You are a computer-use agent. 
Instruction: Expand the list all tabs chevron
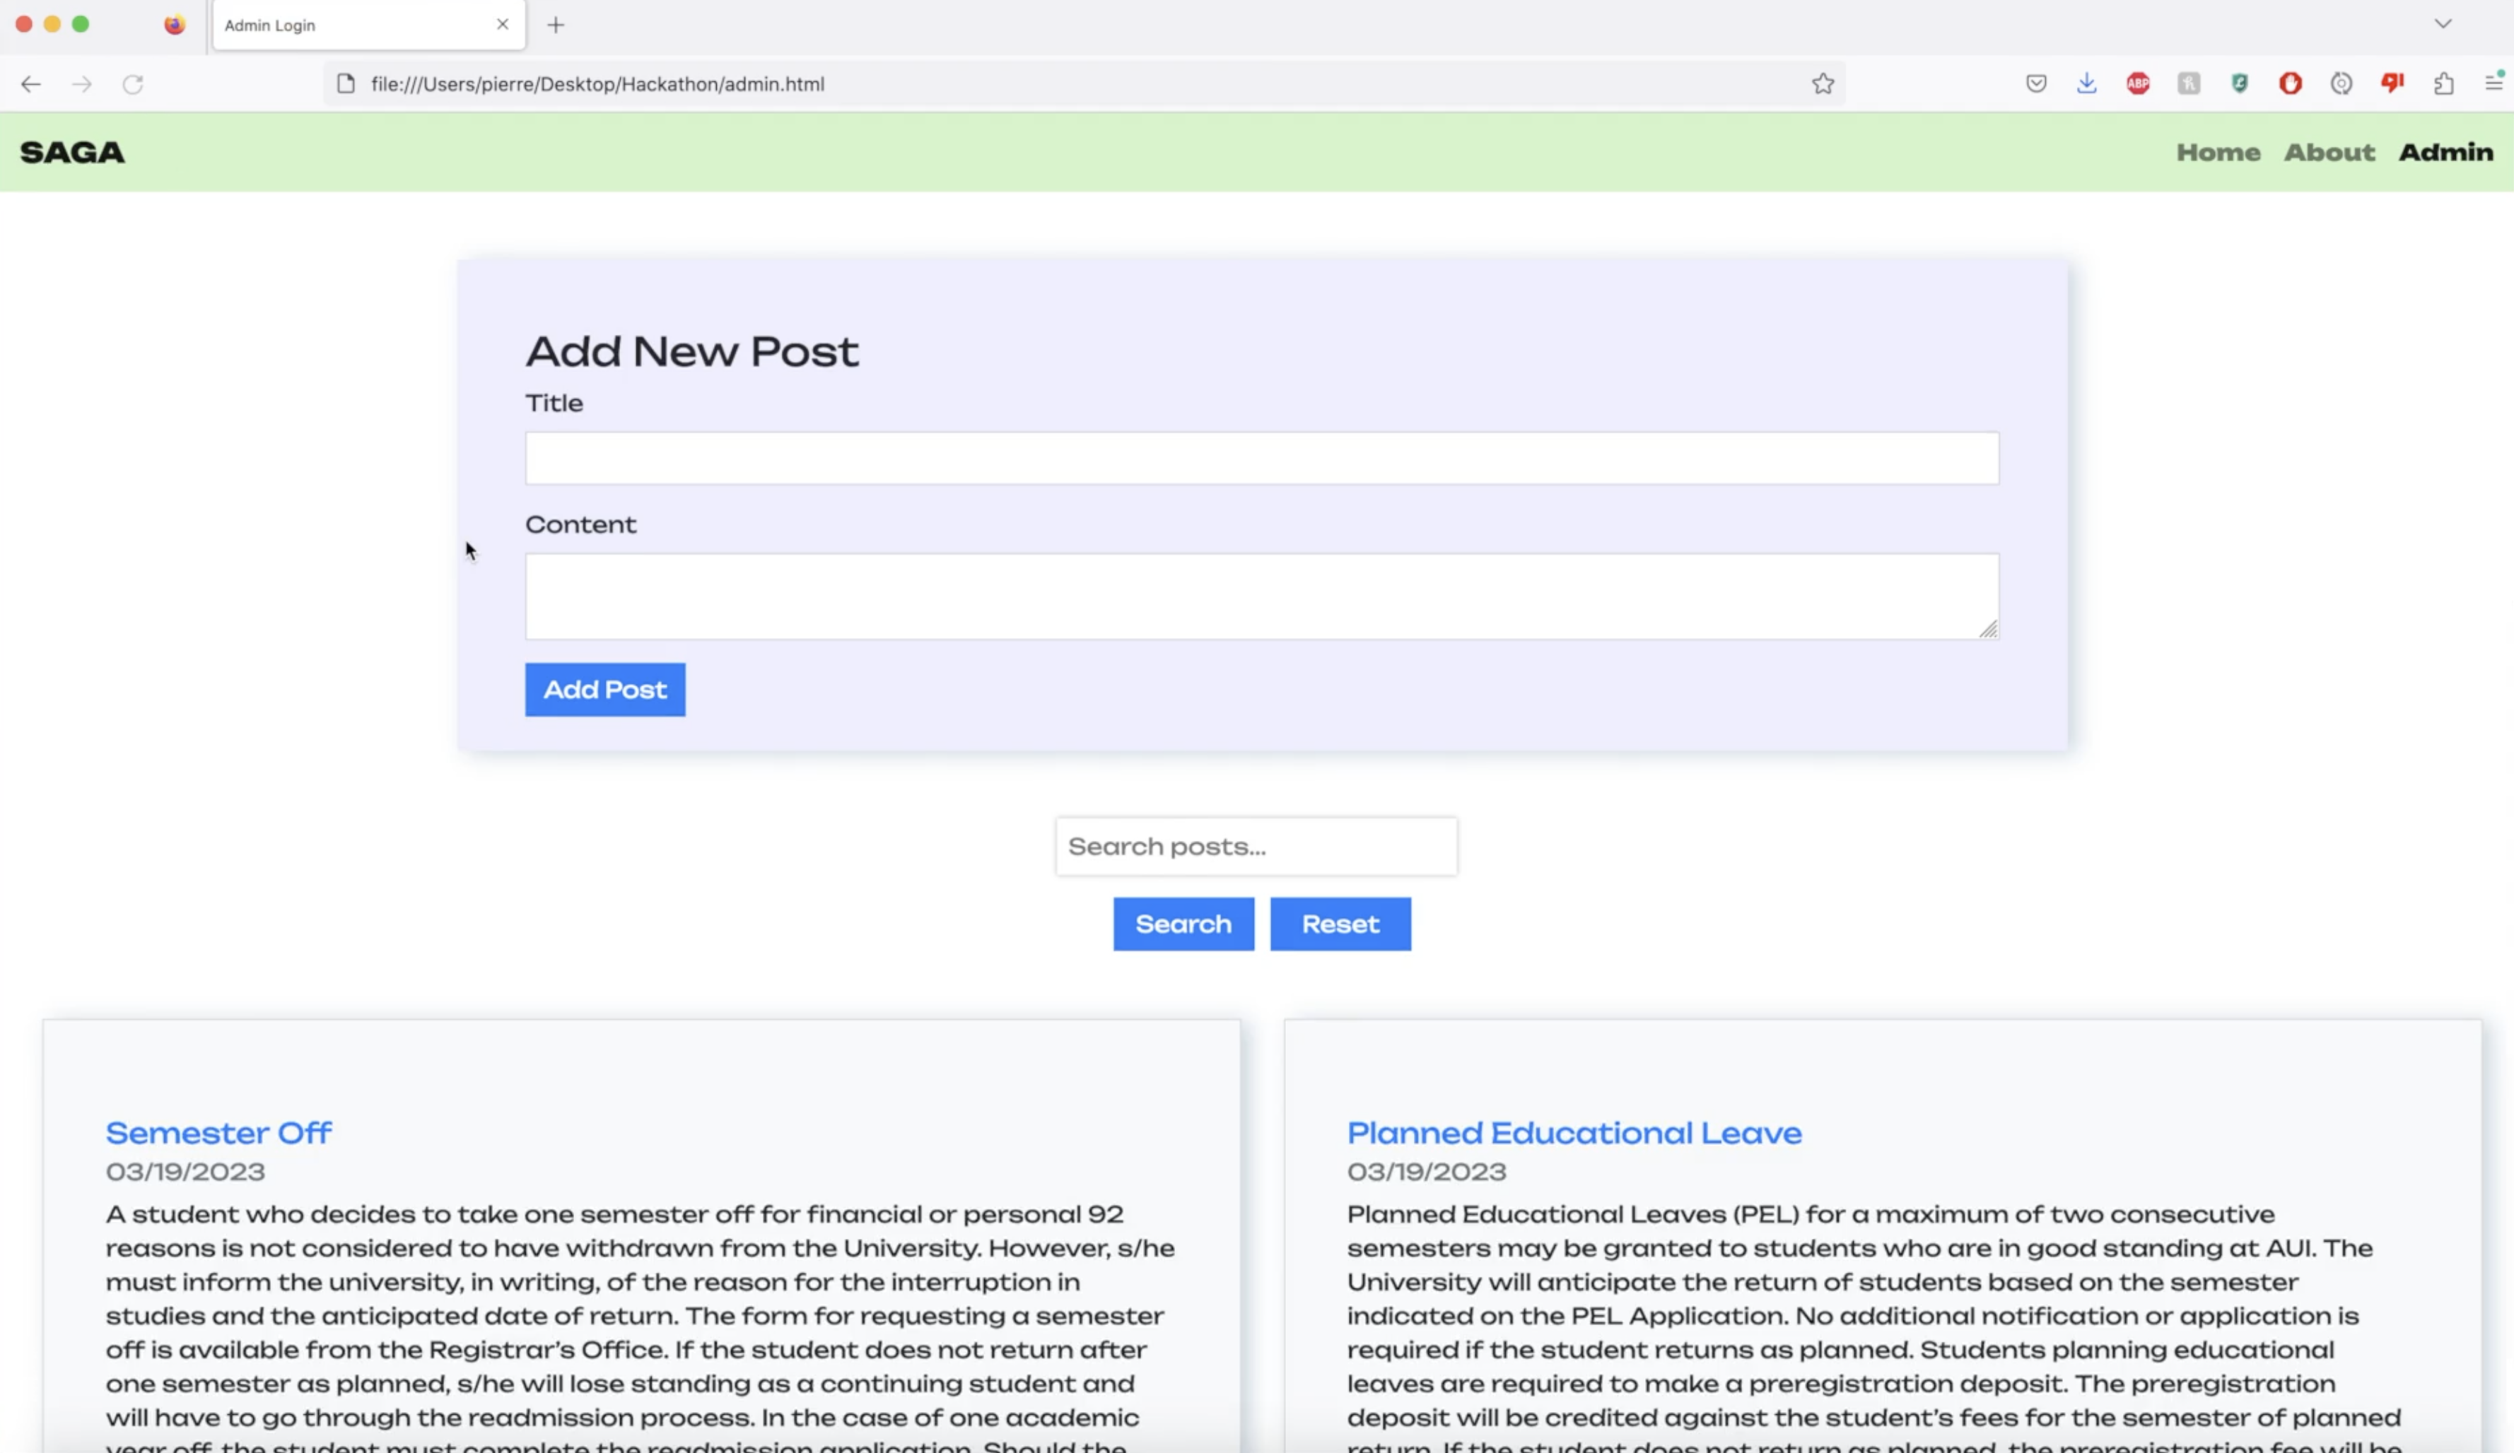(2443, 24)
